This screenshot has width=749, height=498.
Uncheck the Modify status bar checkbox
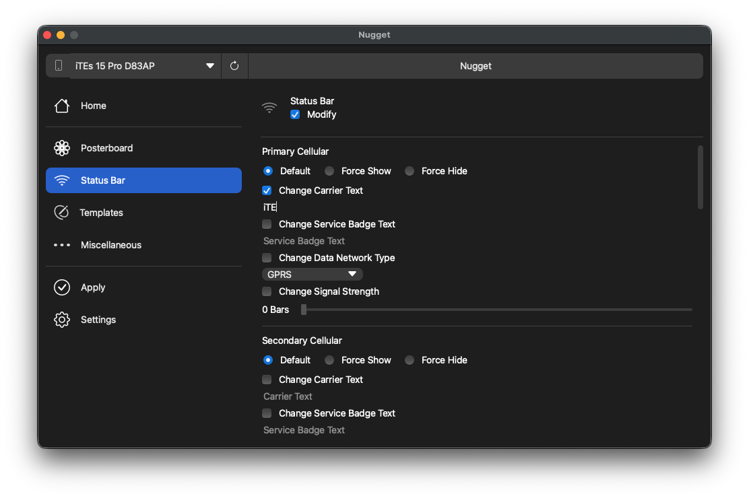pos(295,114)
